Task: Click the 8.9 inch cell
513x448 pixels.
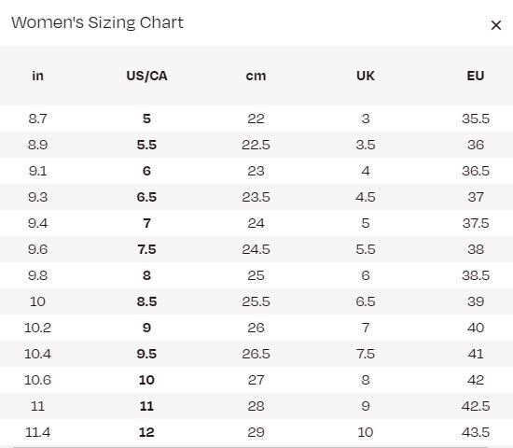Action: pos(37,145)
